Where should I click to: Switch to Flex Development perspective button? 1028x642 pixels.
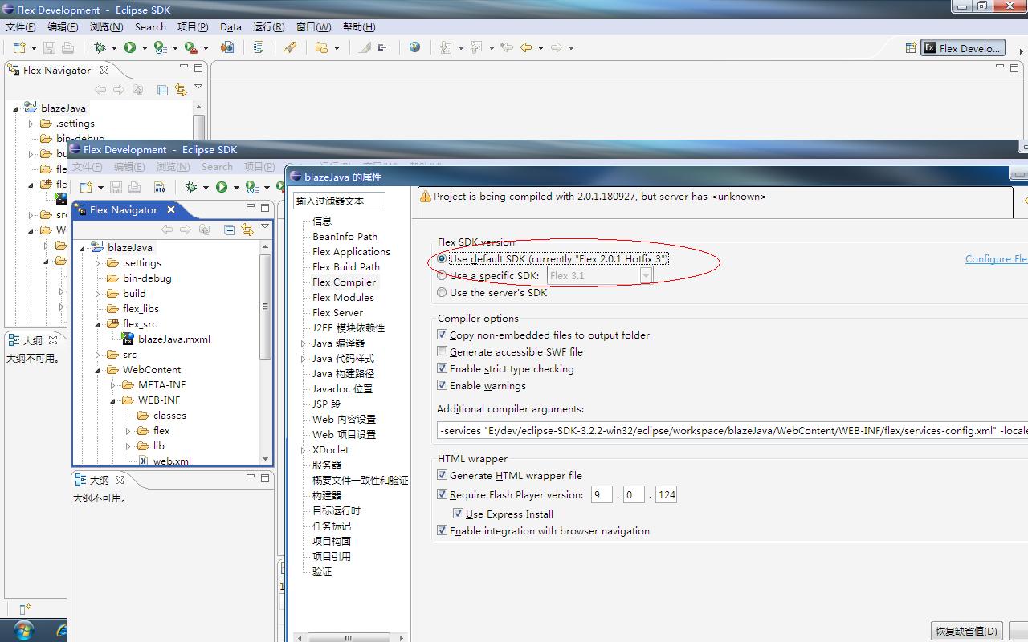(x=962, y=48)
